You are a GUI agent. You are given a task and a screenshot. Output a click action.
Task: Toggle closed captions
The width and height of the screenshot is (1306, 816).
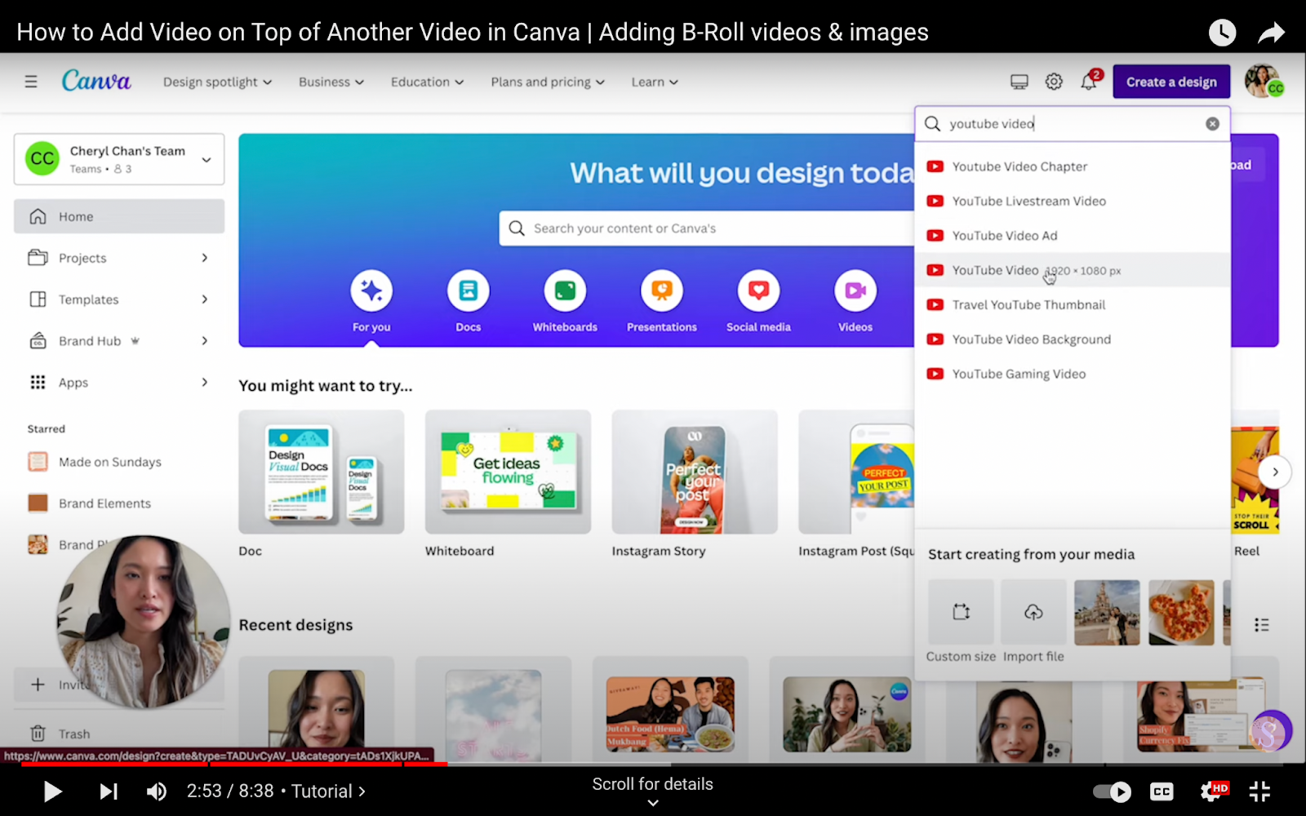click(x=1162, y=792)
